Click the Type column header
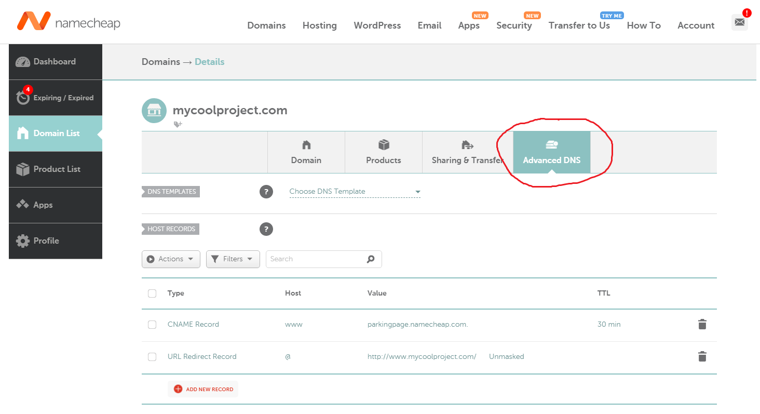Viewport: 760px width, 414px height. (x=176, y=293)
